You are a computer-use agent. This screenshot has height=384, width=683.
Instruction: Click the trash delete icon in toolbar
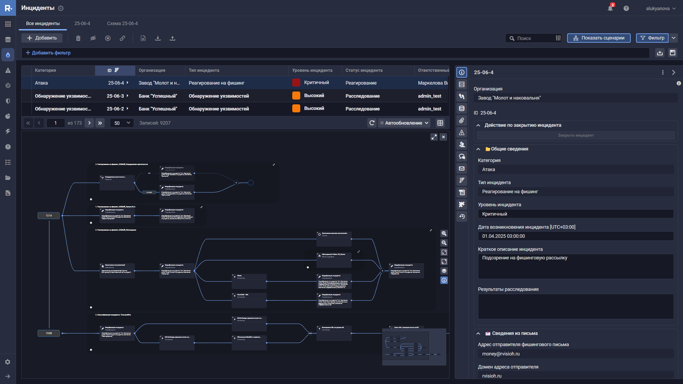(x=78, y=38)
